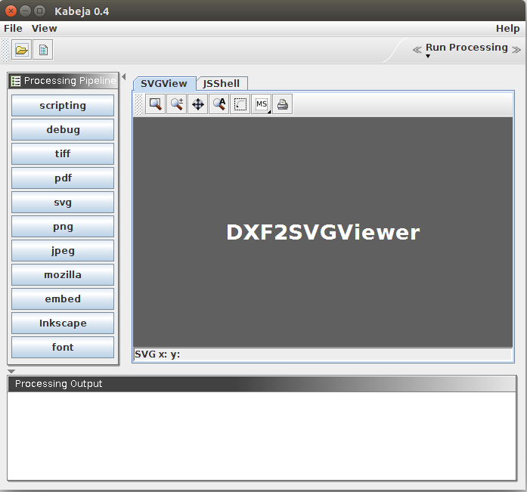Image resolution: width=527 pixels, height=492 pixels.
Task: Switch to the JSShell tab
Action: tap(221, 83)
